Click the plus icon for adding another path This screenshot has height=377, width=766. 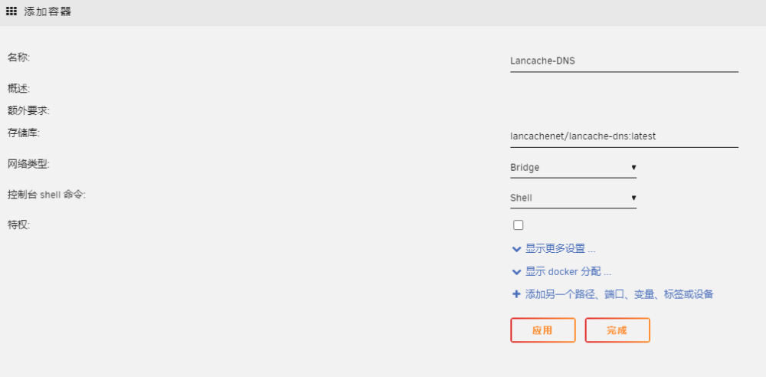click(x=516, y=294)
